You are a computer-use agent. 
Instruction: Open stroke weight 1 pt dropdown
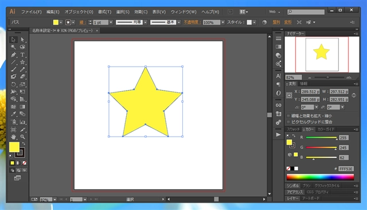tap(111, 22)
